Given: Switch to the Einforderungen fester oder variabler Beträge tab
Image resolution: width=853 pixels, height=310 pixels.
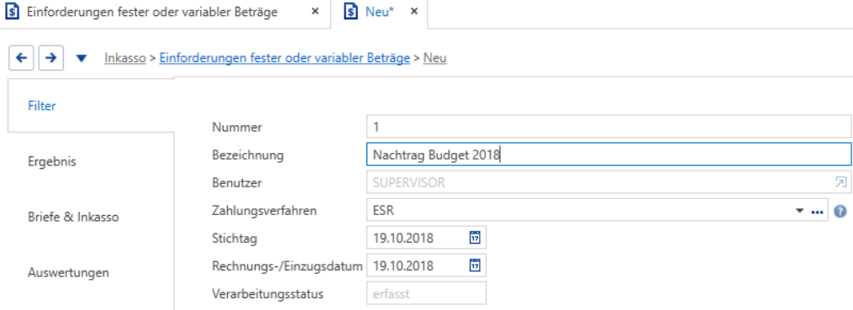Looking at the screenshot, I should coord(165,13).
